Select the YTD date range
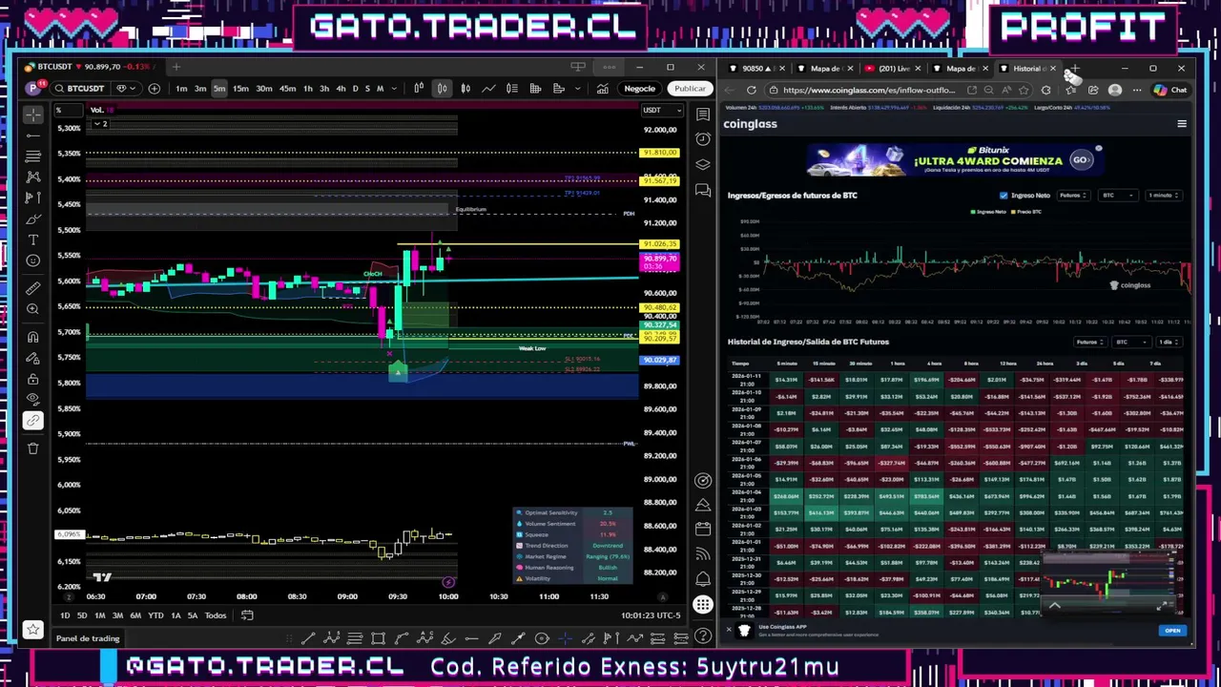The width and height of the screenshot is (1221, 687). click(155, 615)
